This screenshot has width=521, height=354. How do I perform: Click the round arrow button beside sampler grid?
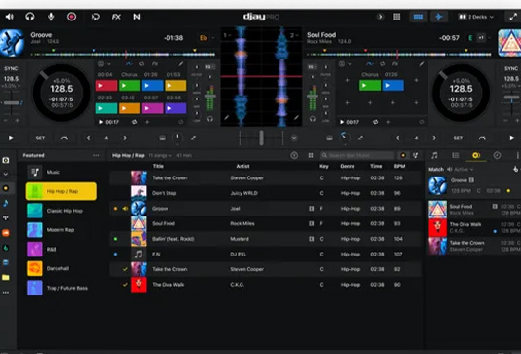click(380, 17)
